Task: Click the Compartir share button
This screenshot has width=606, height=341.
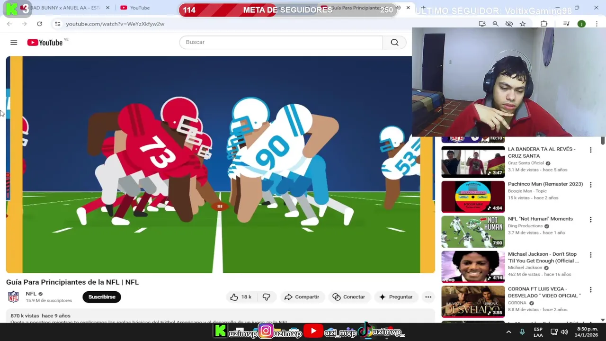Action: tap(302, 297)
